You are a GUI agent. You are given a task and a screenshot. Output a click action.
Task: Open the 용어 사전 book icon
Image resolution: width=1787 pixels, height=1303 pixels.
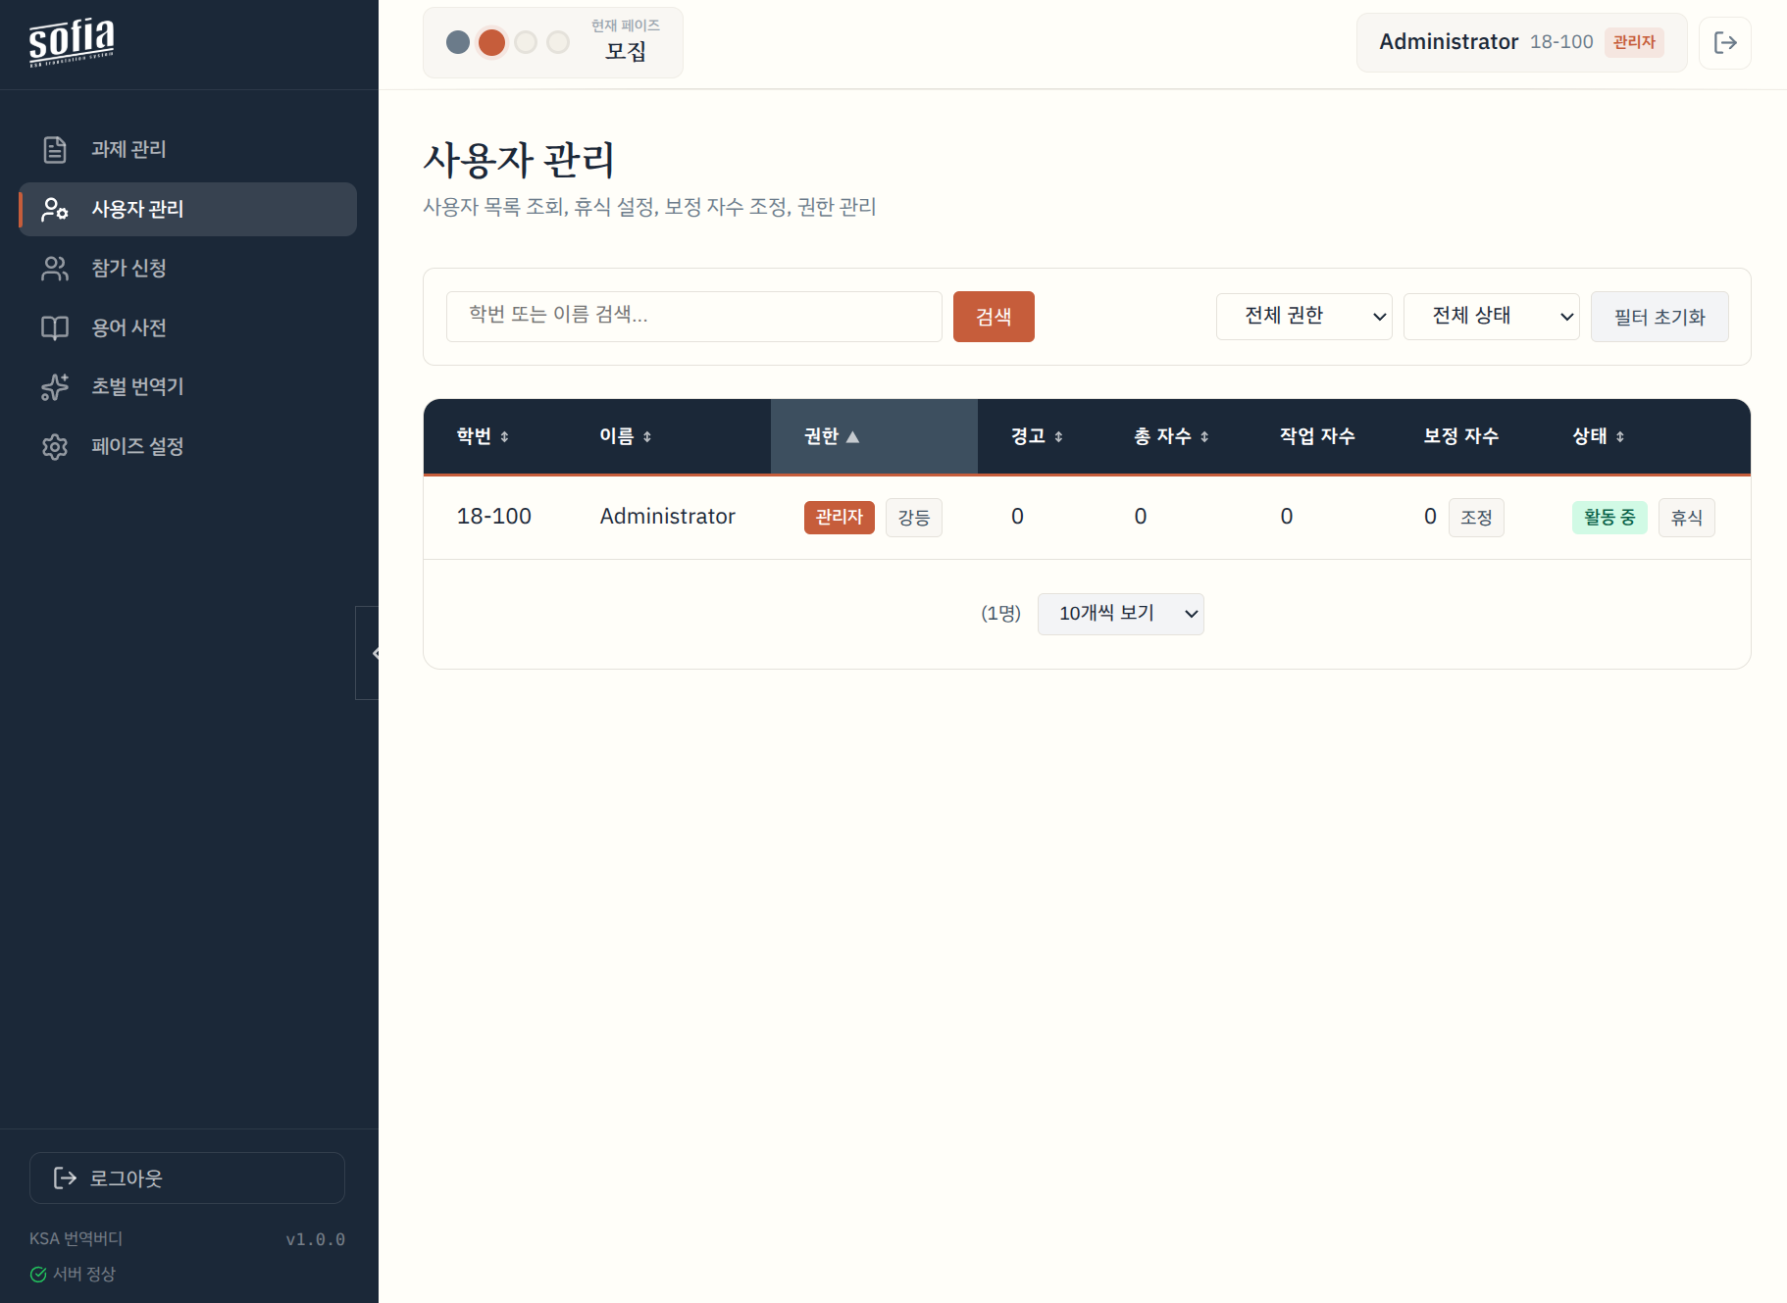coord(54,327)
